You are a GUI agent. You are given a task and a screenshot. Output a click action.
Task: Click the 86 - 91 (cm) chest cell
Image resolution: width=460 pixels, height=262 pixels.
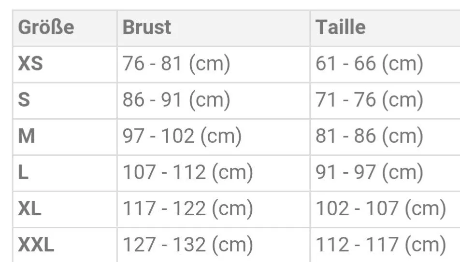point(214,100)
